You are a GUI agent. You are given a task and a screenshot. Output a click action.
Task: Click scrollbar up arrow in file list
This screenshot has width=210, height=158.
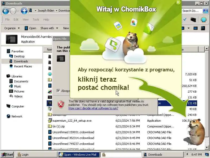tap(207, 49)
